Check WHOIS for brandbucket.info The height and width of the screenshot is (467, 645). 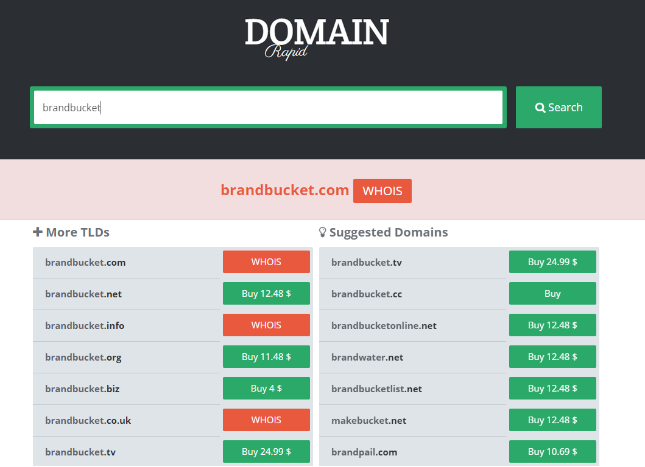pos(266,325)
